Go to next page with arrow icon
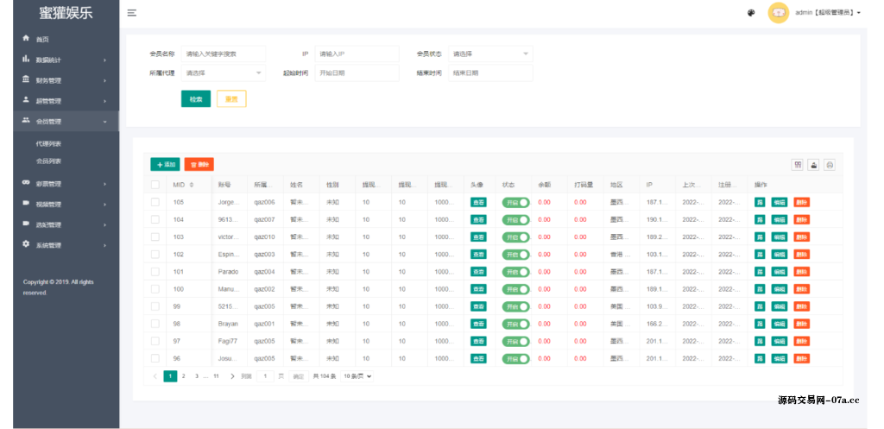884x429 pixels. [x=232, y=376]
